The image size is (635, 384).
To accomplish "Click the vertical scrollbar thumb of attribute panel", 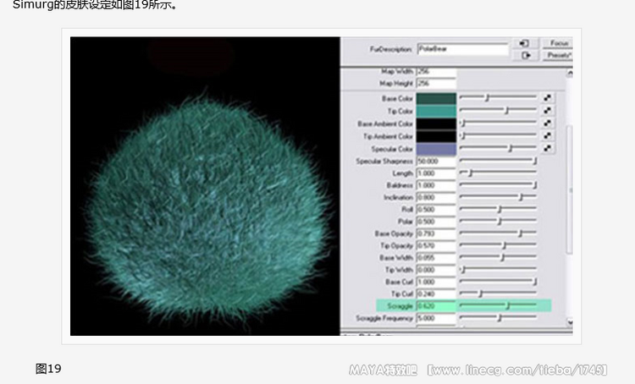I will [x=570, y=189].
